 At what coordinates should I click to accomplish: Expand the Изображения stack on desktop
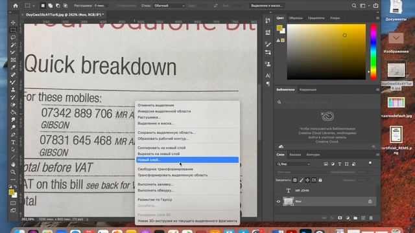396,38
